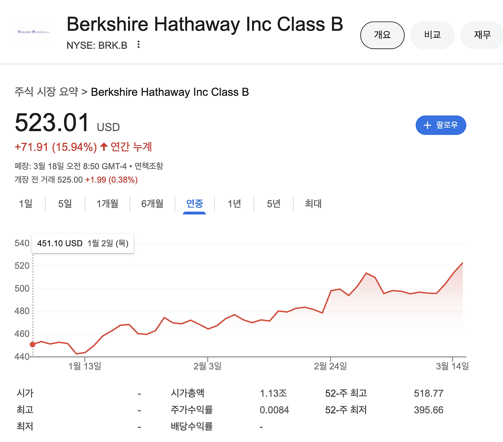Select the 6개월 time range
This screenshot has height=442, width=503.
(x=152, y=204)
